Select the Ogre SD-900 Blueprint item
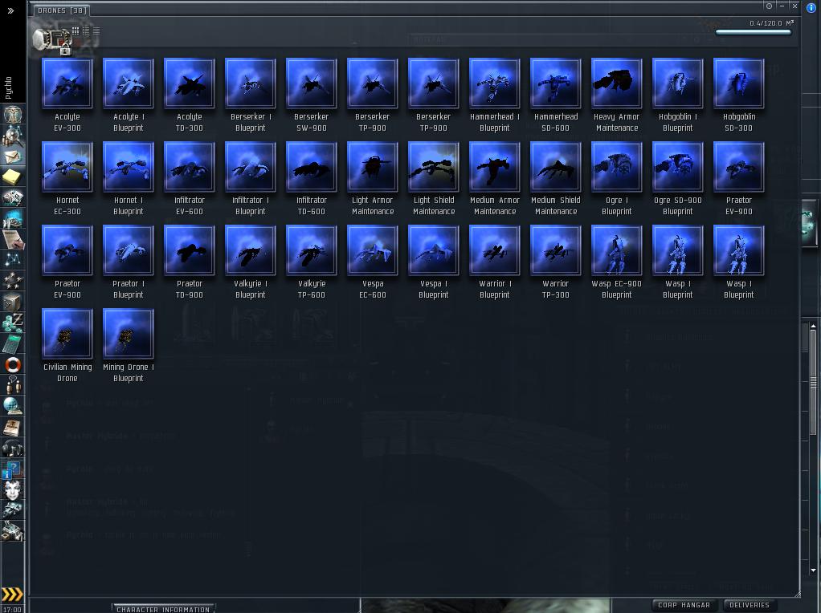The image size is (821, 613). [x=677, y=178]
